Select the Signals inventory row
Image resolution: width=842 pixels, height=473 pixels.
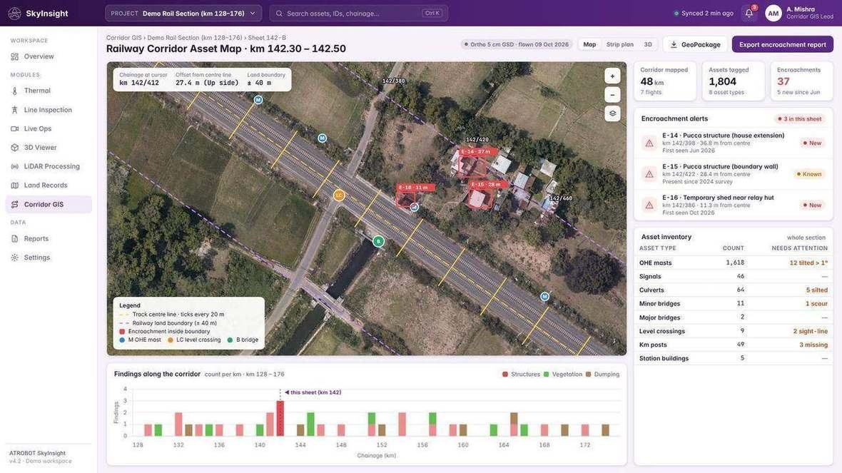[x=733, y=277]
